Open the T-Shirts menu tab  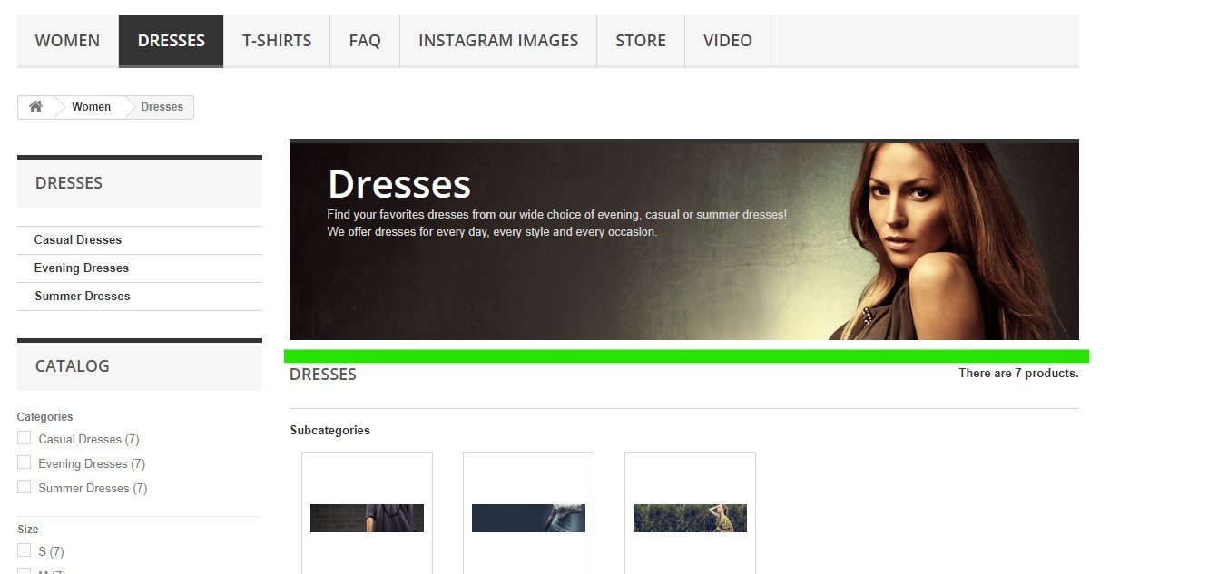click(277, 41)
